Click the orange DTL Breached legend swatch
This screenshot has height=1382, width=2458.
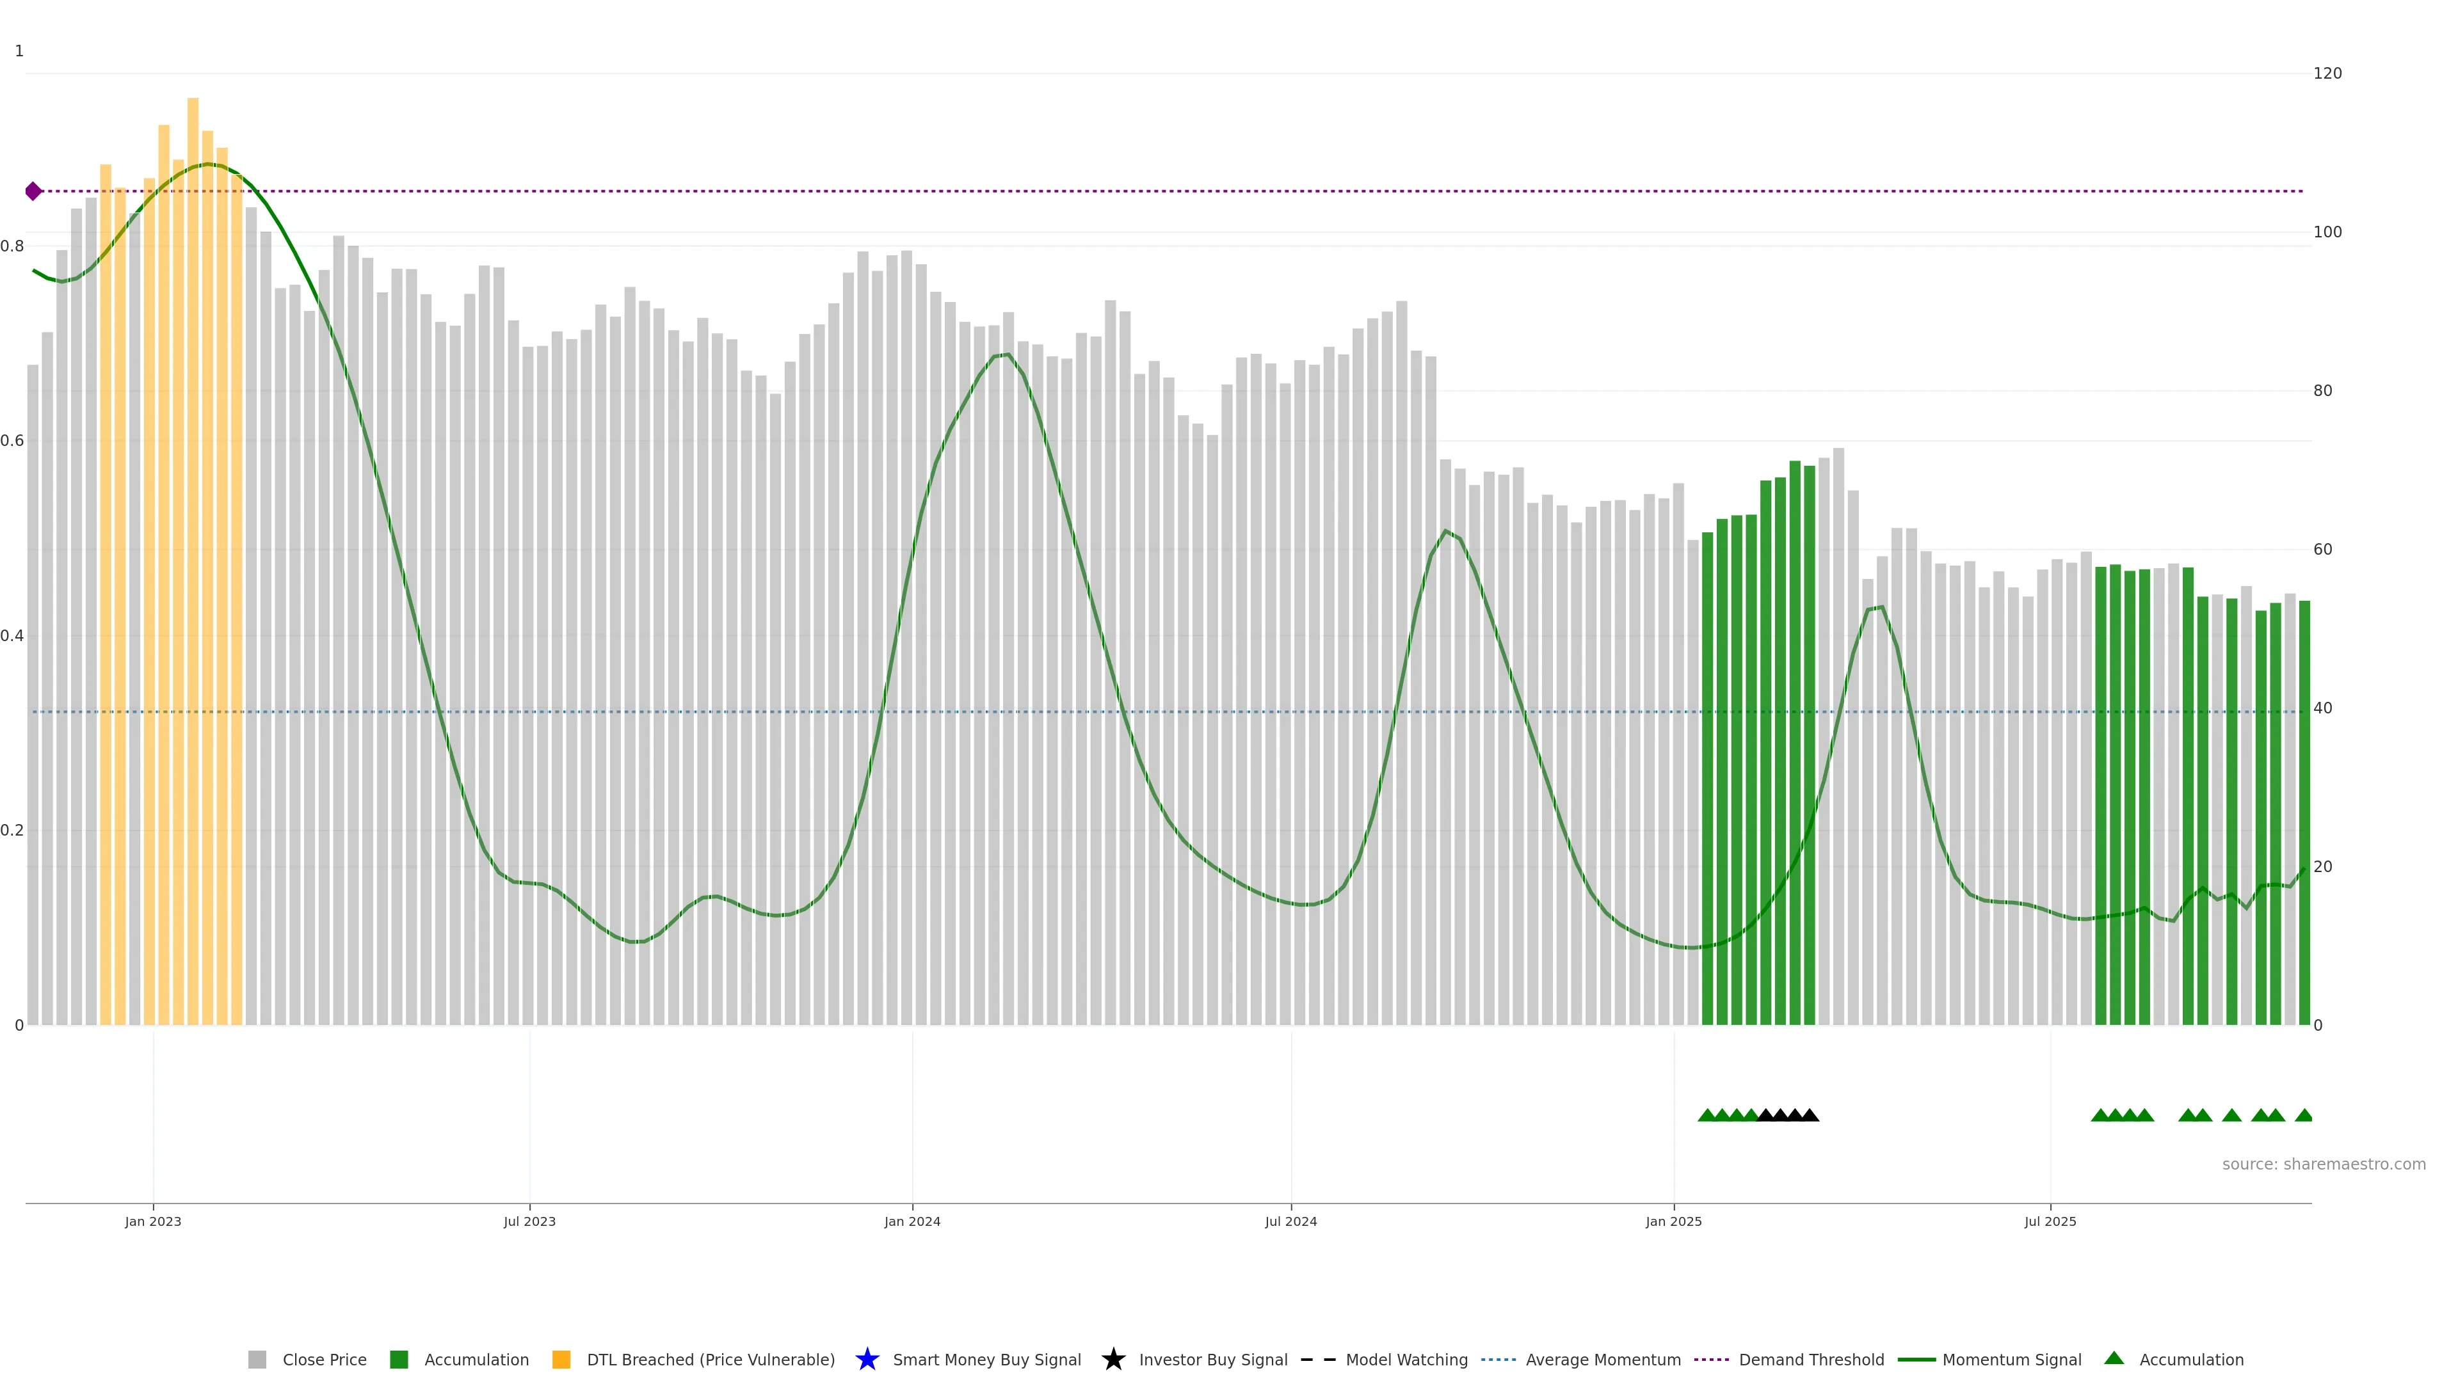(561, 1359)
